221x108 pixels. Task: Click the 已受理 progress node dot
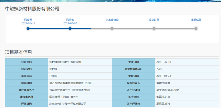28,29
